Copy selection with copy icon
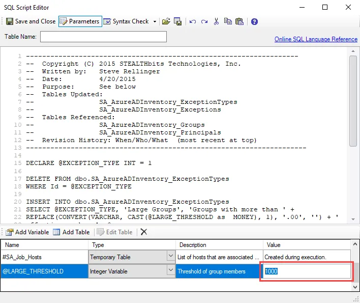 point(228,21)
